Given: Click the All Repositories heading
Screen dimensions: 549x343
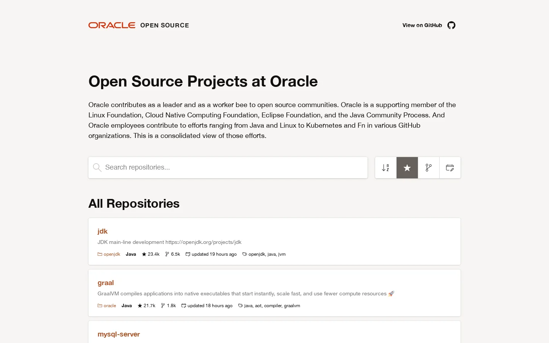Looking at the screenshot, I should pos(134,204).
